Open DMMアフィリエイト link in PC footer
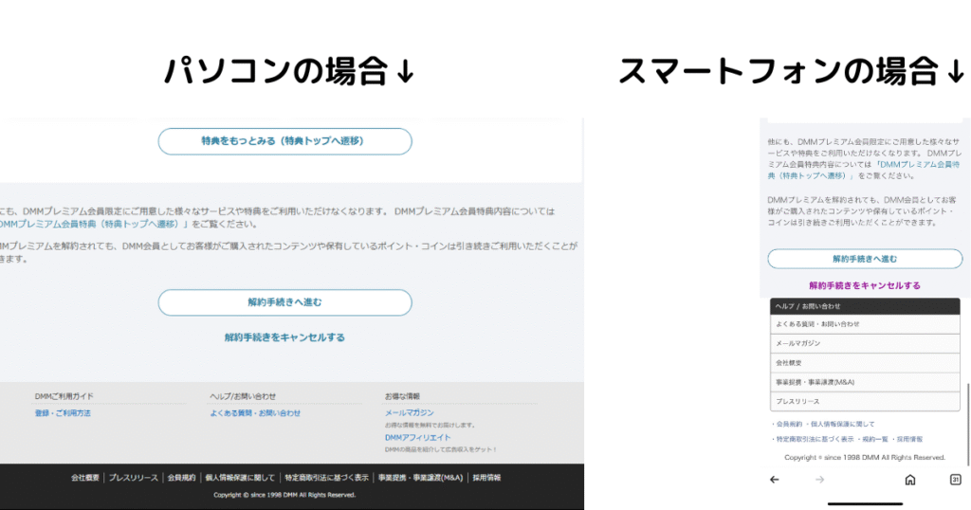This screenshot has height=510, width=971. (418, 438)
